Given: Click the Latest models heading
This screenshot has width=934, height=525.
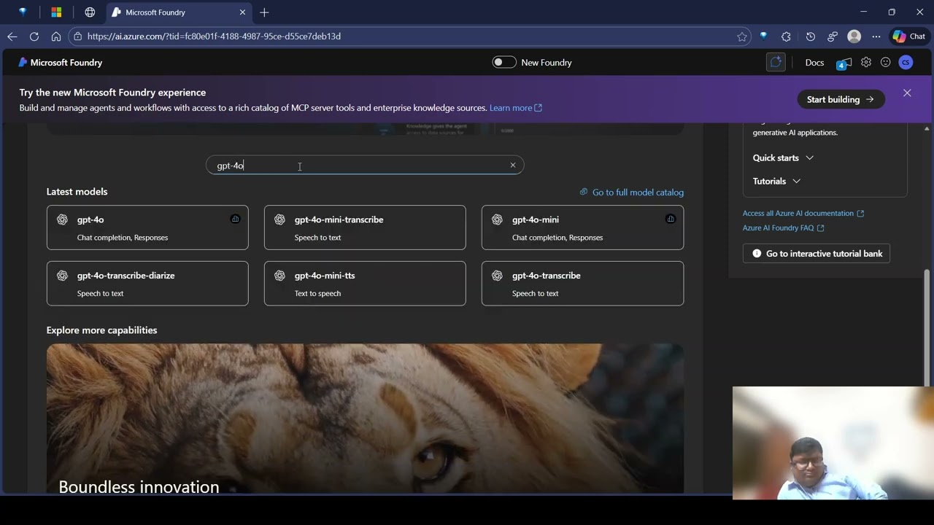Looking at the screenshot, I should pyautogui.click(x=77, y=192).
